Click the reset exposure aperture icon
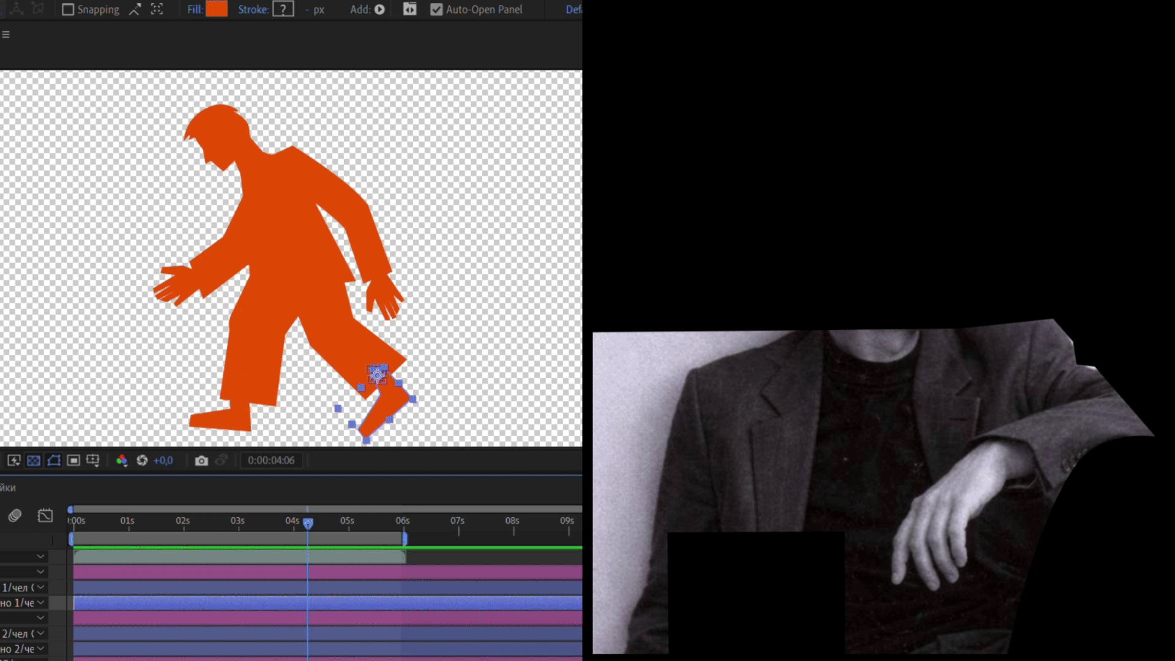Image resolution: width=1175 pixels, height=661 pixels. [x=142, y=460]
